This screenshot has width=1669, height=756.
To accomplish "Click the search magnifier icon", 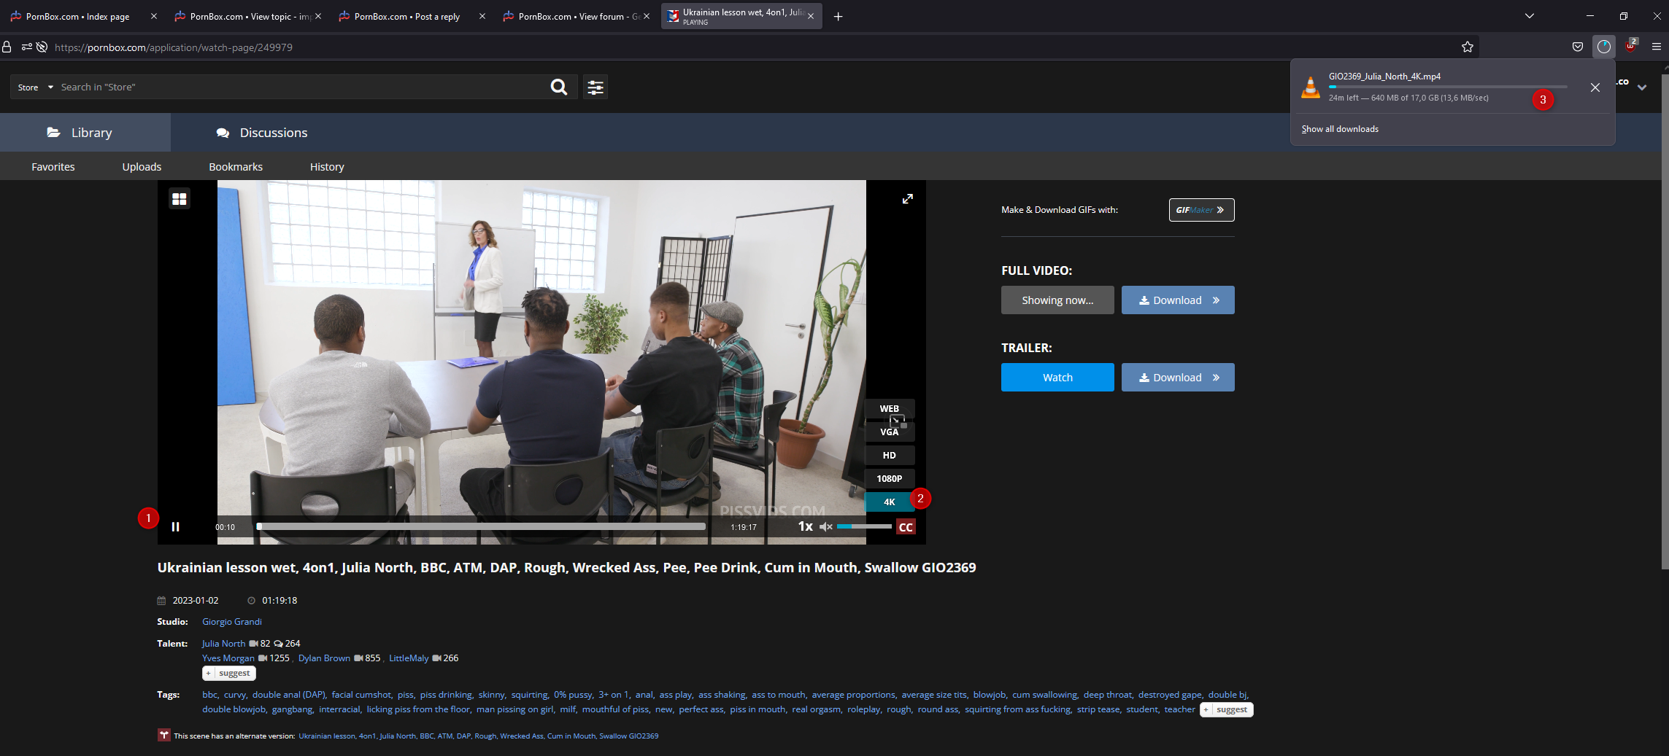I will (558, 87).
